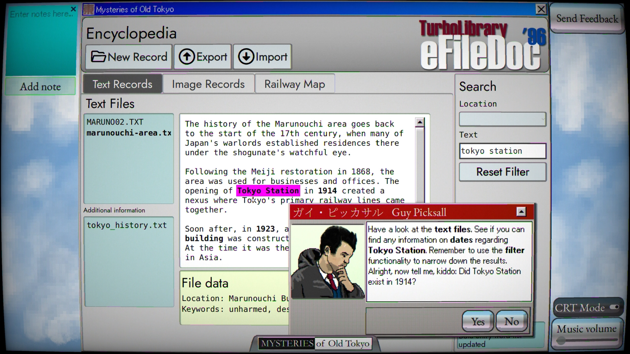Open the Railway Map tab
The height and width of the screenshot is (354, 630).
294,84
